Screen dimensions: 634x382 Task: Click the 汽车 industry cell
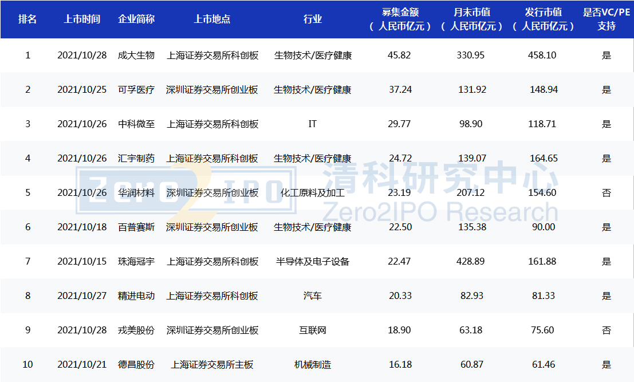313,296
